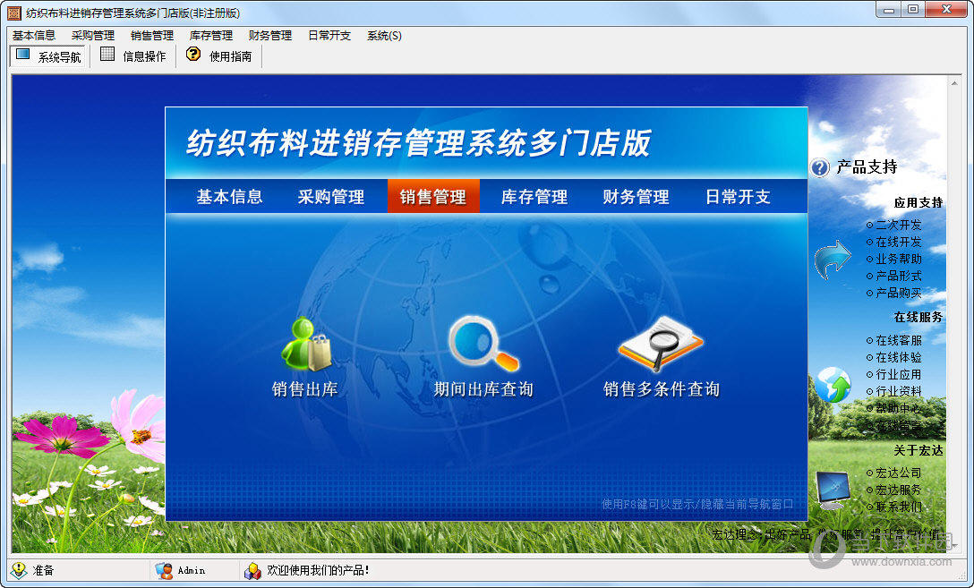The width and height of the screenshot is (974, 588).
Task: Switch to 库存管理 navigation tab
Action: 534,197
